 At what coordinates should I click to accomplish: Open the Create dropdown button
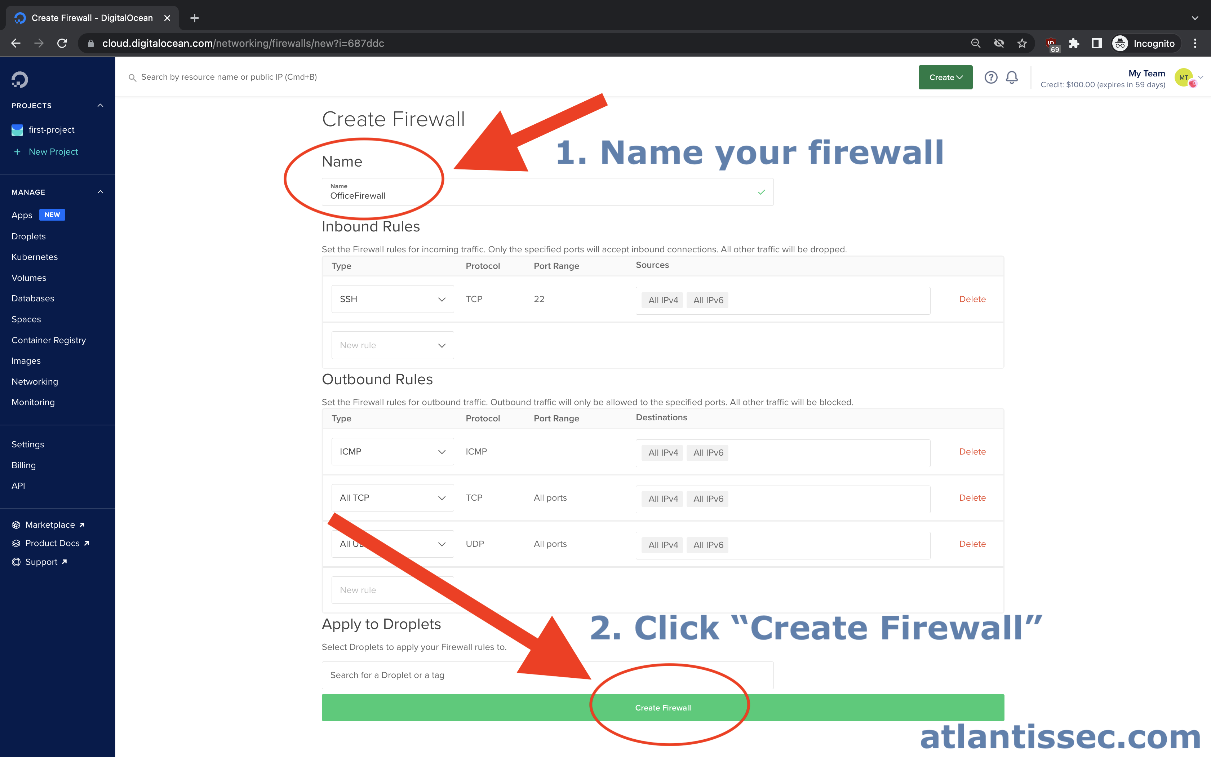(945, 77)
